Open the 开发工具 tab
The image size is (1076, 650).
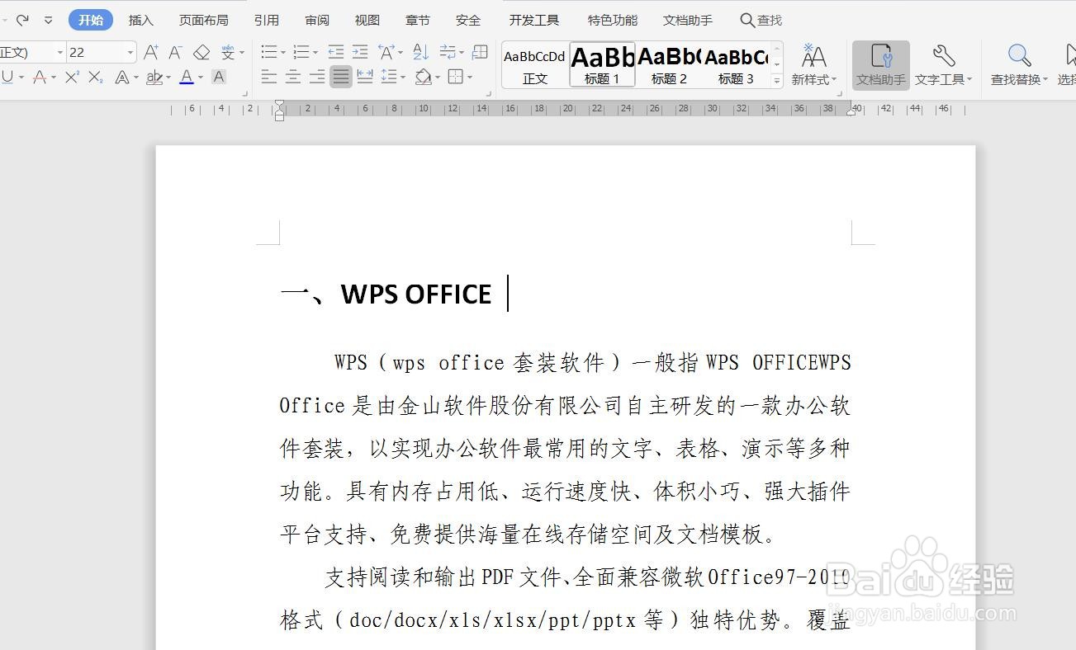(x=534, y=20)
